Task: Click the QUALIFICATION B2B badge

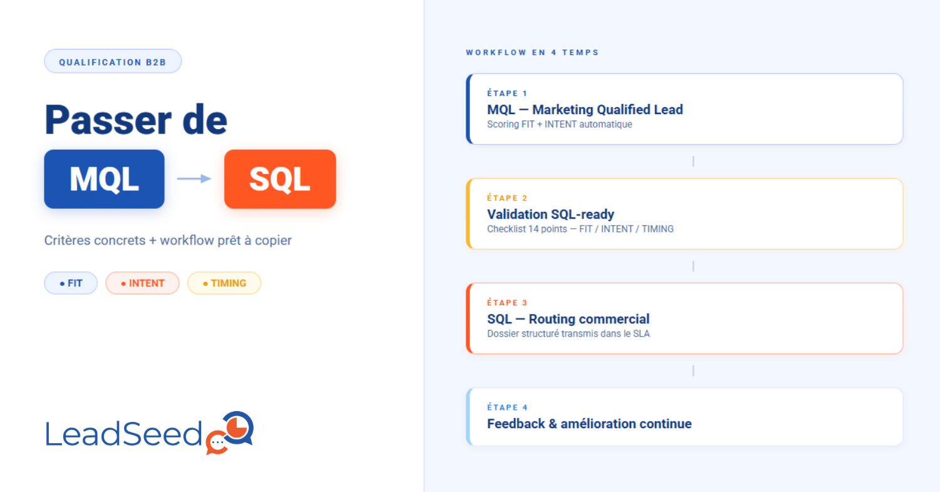Action: pos(113,61)
